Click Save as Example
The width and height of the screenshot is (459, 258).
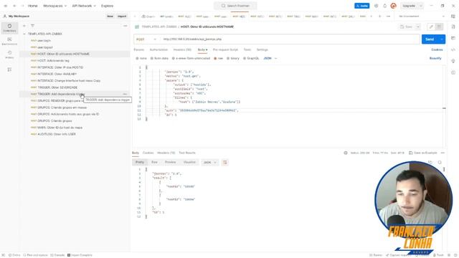coord(422,153)
